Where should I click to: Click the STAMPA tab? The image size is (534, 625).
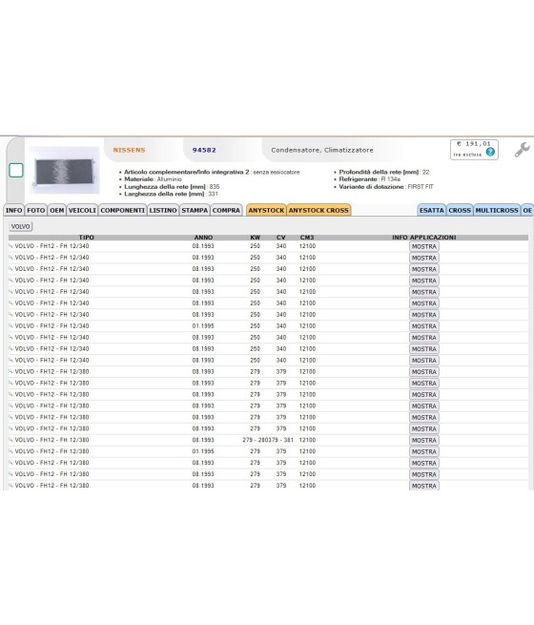tap(195, 210)
